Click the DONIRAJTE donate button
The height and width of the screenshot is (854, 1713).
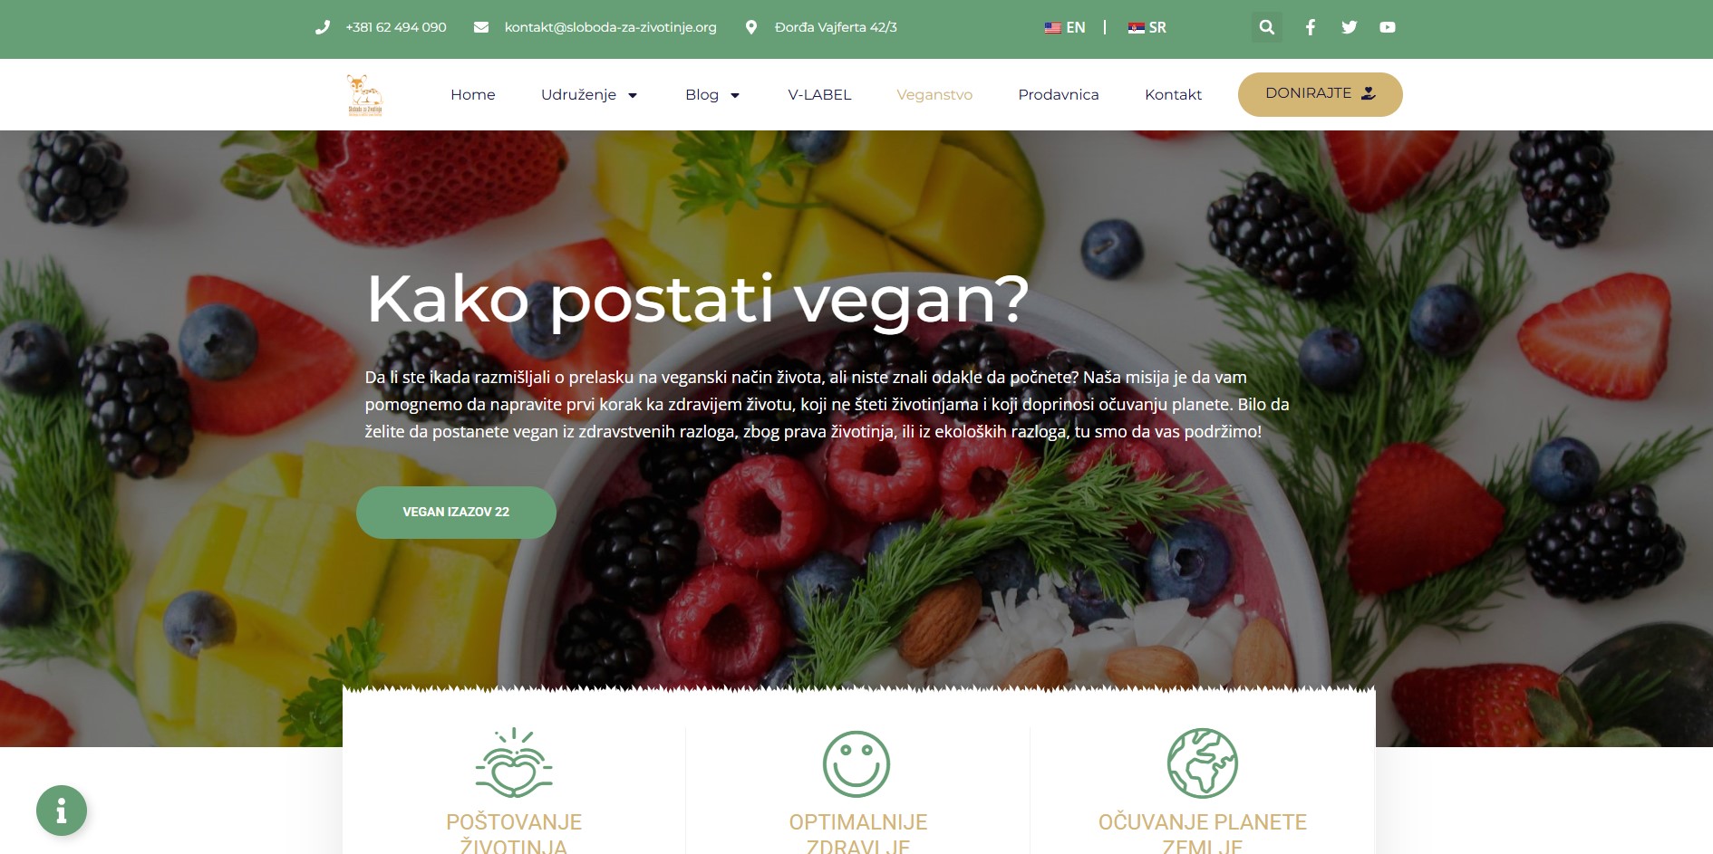1320,94
